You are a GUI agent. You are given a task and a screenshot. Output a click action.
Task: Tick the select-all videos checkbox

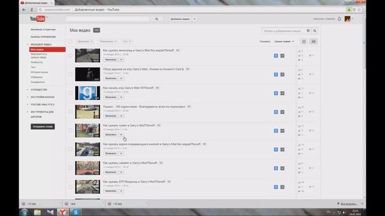(x=70, y=41)
